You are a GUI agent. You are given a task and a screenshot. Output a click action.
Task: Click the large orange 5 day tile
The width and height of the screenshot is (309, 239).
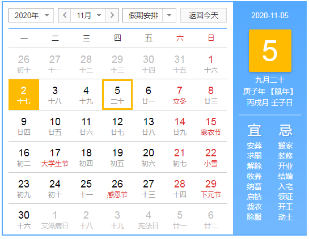pos(270,50)
